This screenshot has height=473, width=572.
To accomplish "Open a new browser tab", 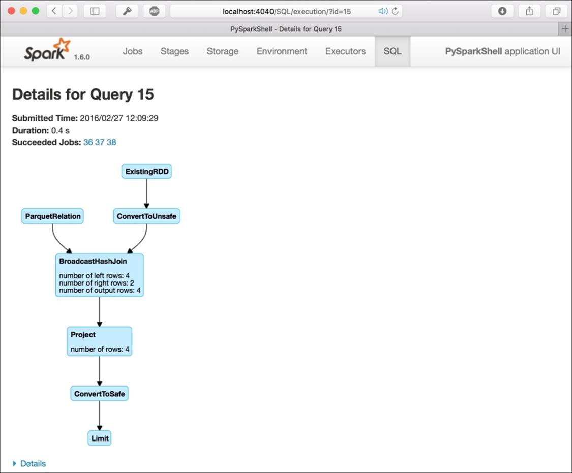I will (565, 29).
